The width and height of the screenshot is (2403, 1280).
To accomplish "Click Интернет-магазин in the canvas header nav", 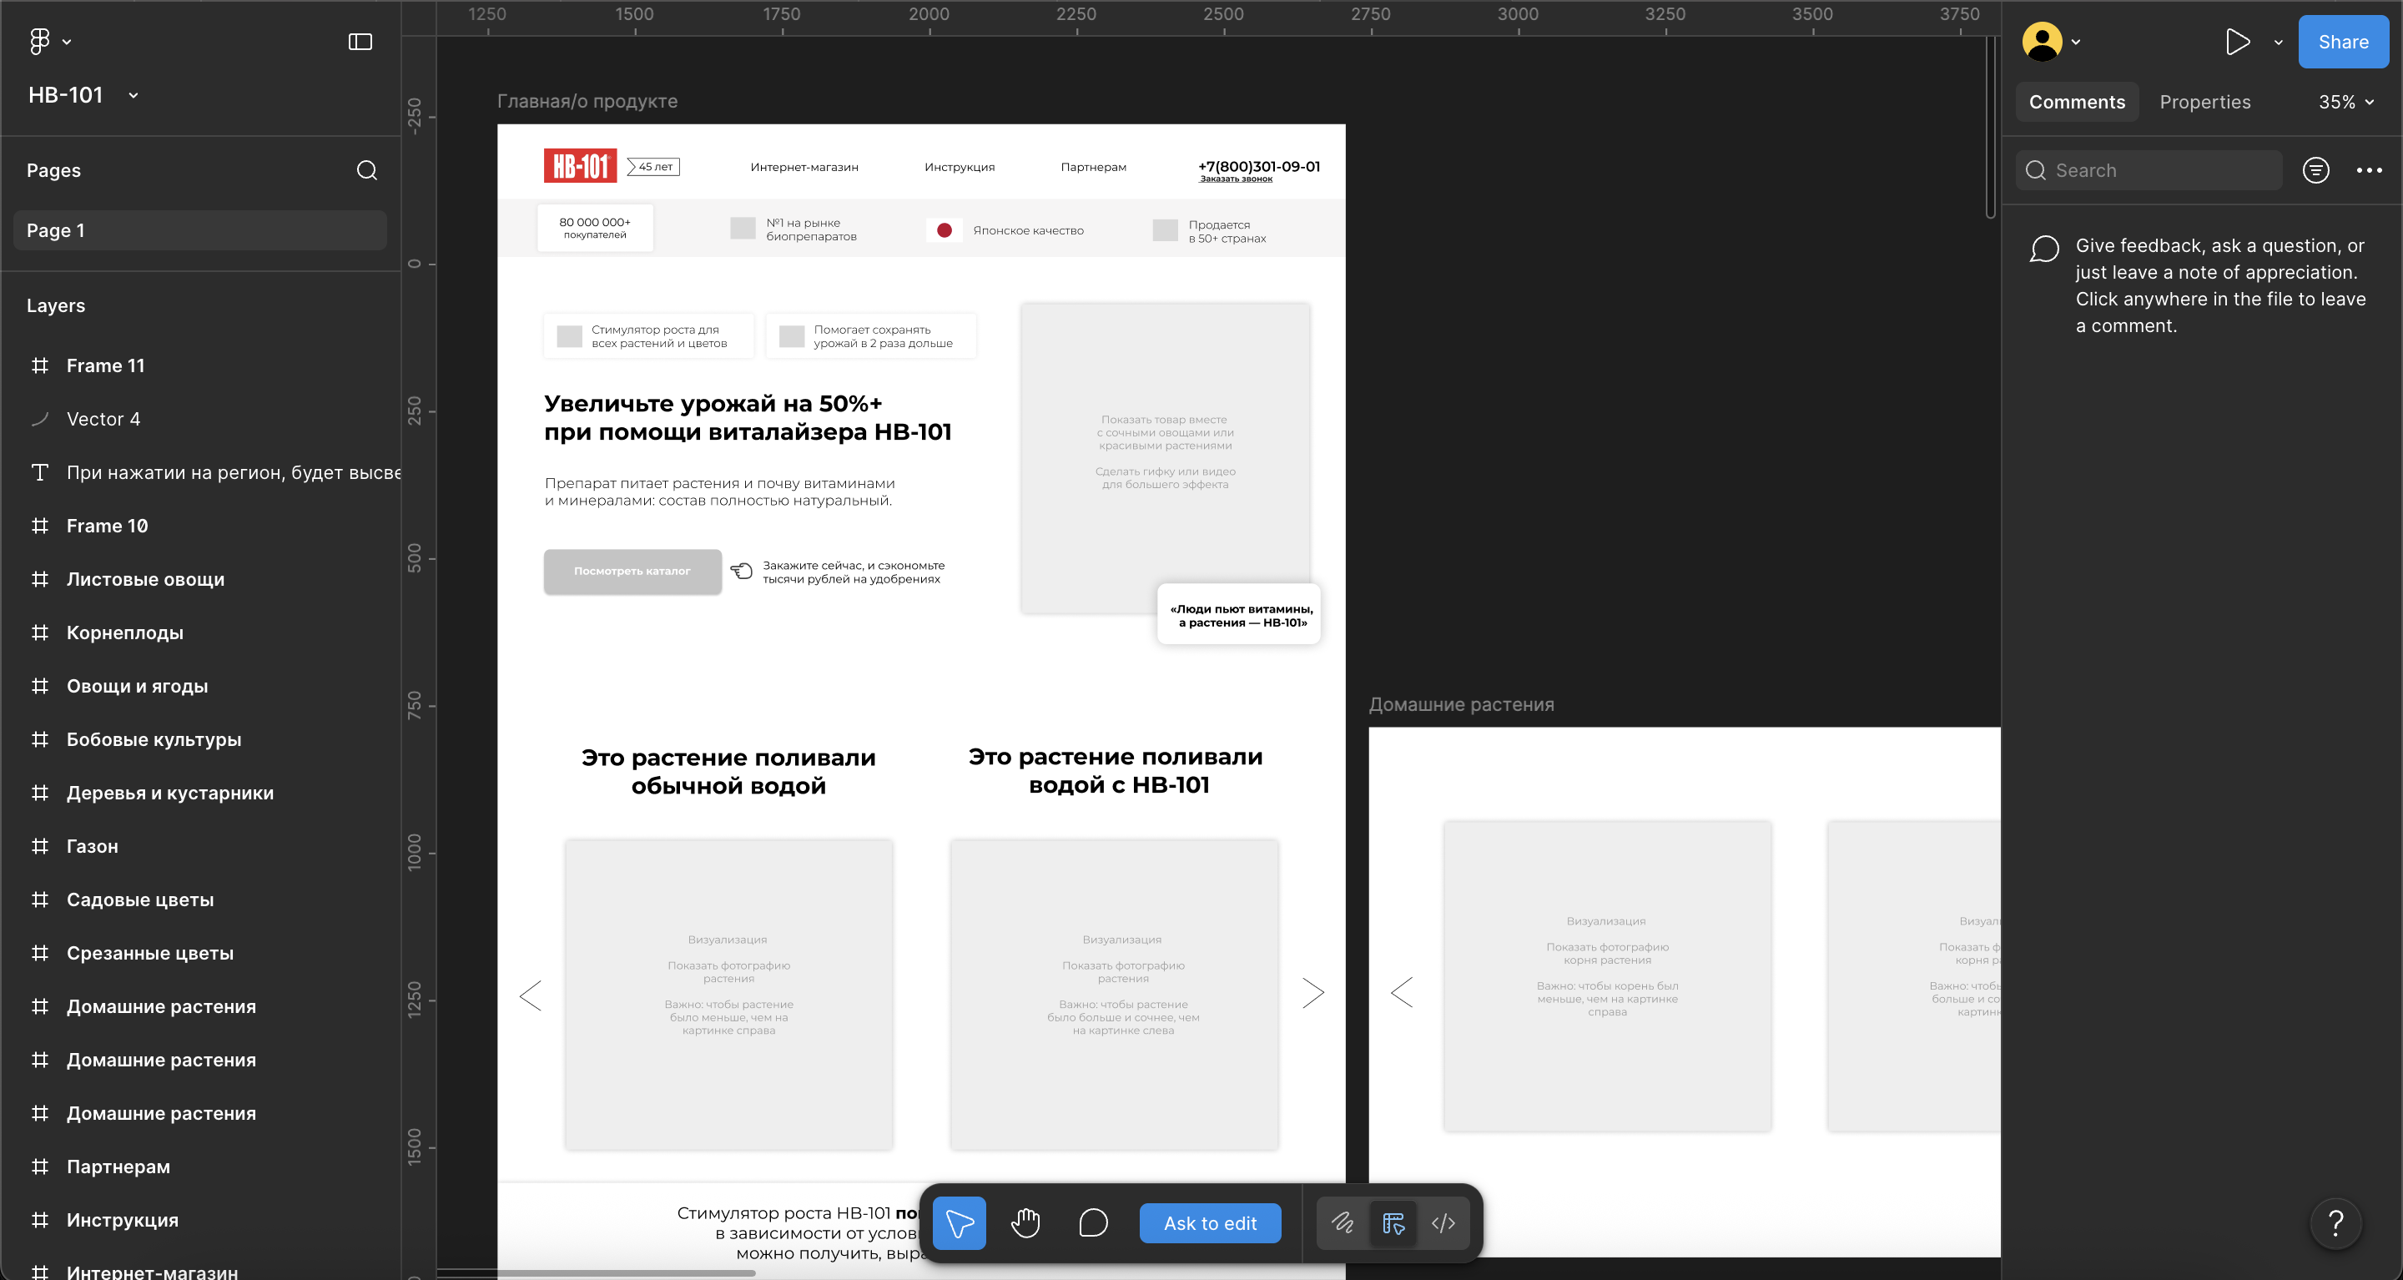I will 804,167.
